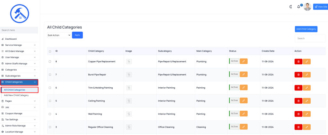Expand the Service Manage sidebar menu
Image resolution: width=328 pixels, height=135 pixels.
tap(19, 45)
